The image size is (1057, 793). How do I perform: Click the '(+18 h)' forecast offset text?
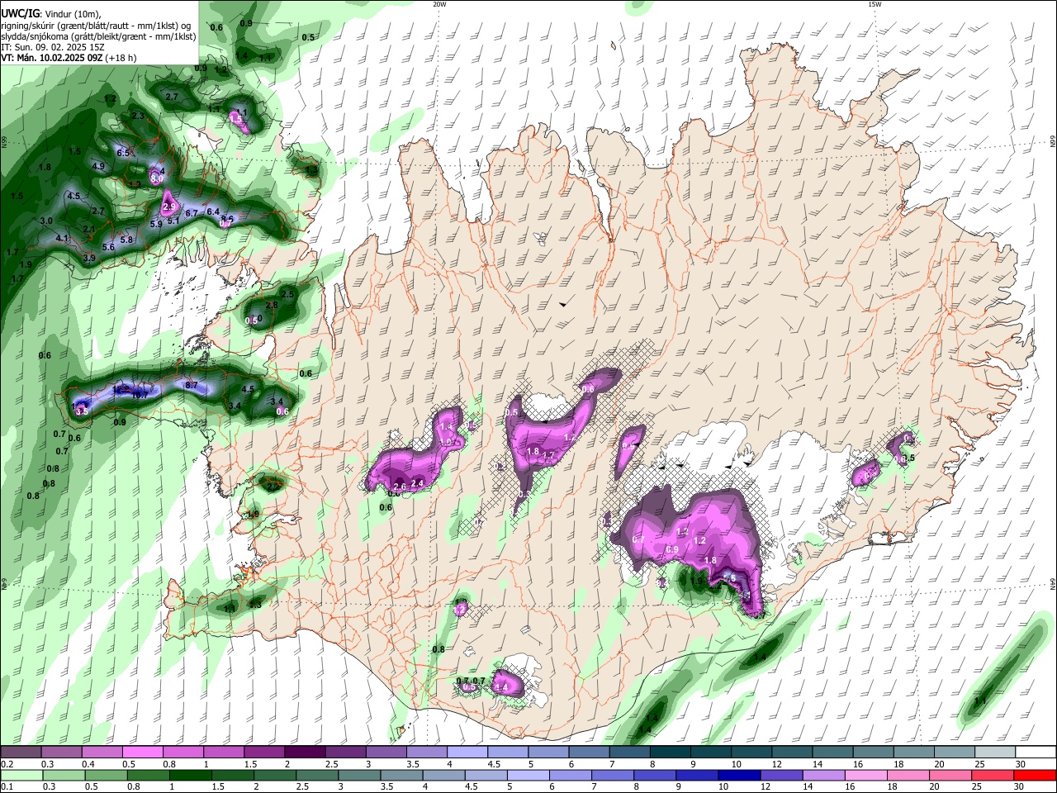tap(121, 58)
